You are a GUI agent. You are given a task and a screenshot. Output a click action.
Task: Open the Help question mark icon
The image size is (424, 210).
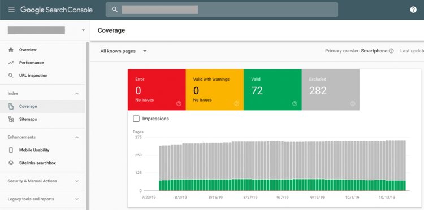(413, 10)
